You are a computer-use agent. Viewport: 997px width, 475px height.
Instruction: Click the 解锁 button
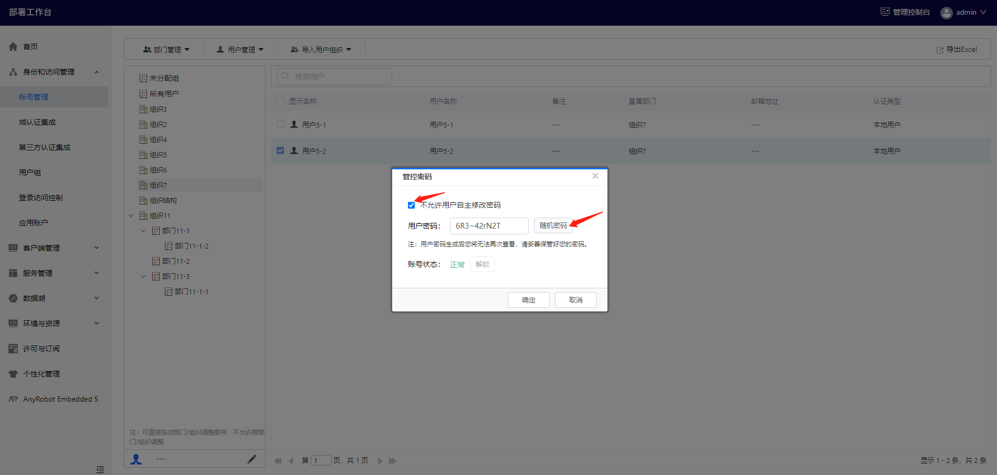482,264
